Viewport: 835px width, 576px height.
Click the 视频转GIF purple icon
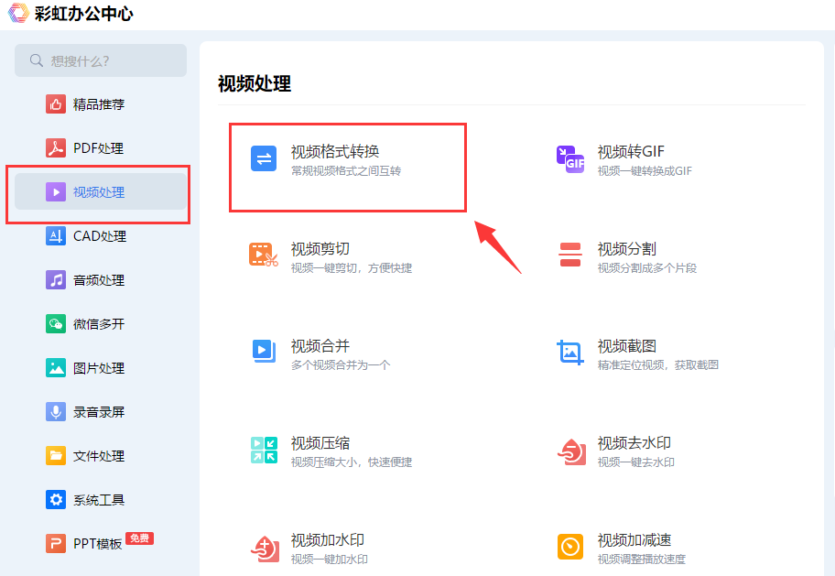tap(570, 158)
